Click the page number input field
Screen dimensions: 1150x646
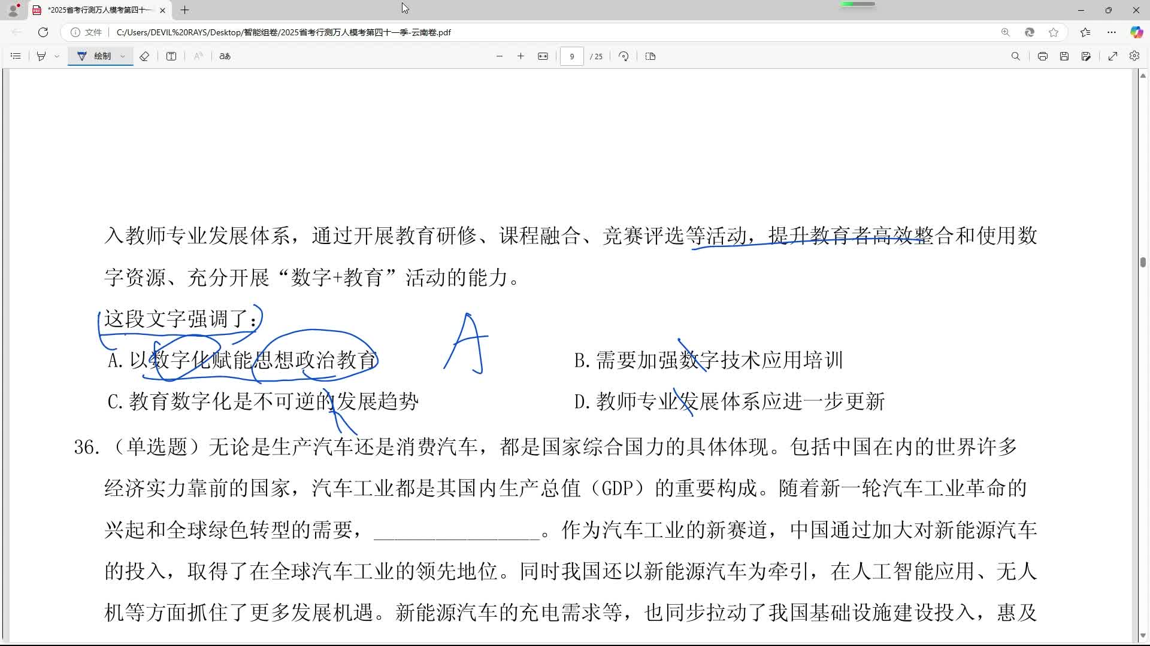[x=572, y=56]
